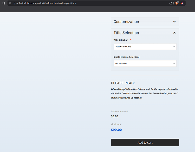Click the Options amount $0.00 value
Screen dimensions: 195x152
[114, 116]
